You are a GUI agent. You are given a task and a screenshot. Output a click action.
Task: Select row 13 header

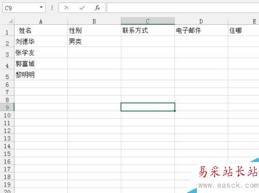tap(7, 138)
